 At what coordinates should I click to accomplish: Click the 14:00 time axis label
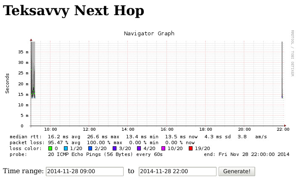pyautogui.click(x=128, y=129)
